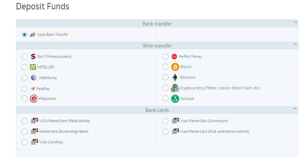
Task: Select the Cryptocurrency (Tether, Litecoin) radio button
Action: [165, 88]
